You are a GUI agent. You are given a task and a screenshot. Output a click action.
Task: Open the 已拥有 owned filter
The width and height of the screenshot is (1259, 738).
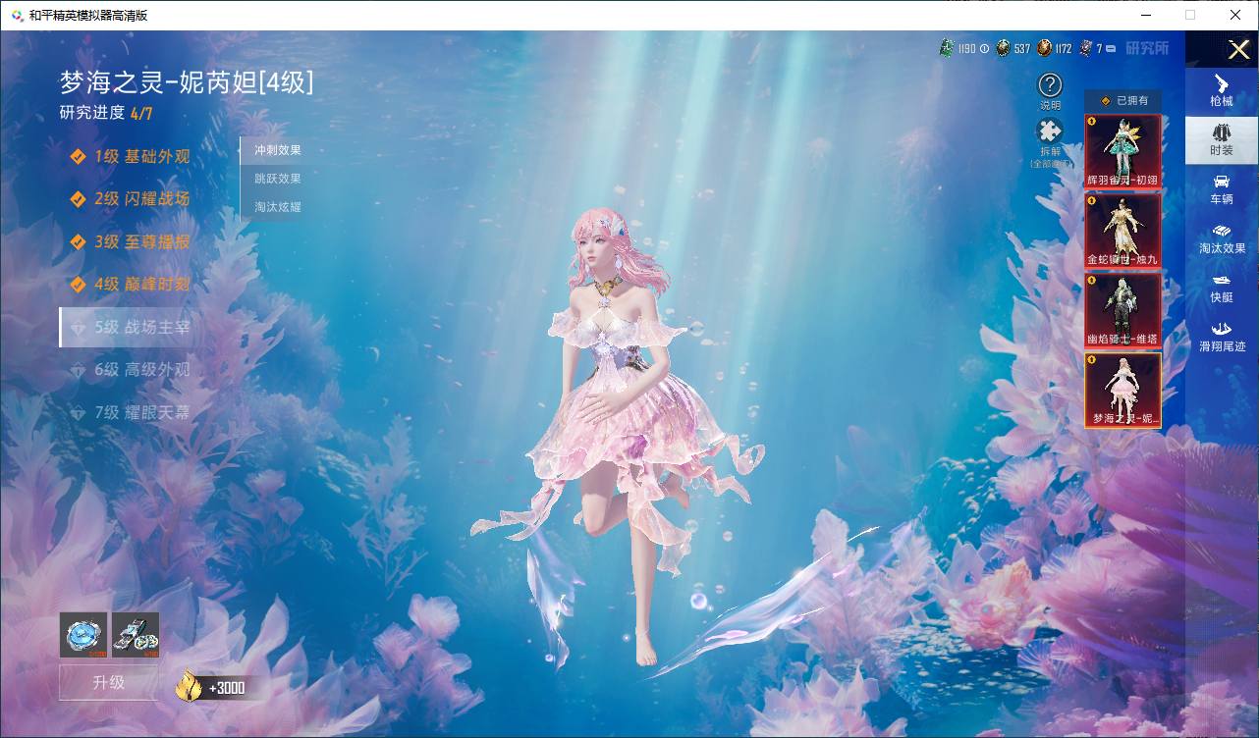[1122, 100]
